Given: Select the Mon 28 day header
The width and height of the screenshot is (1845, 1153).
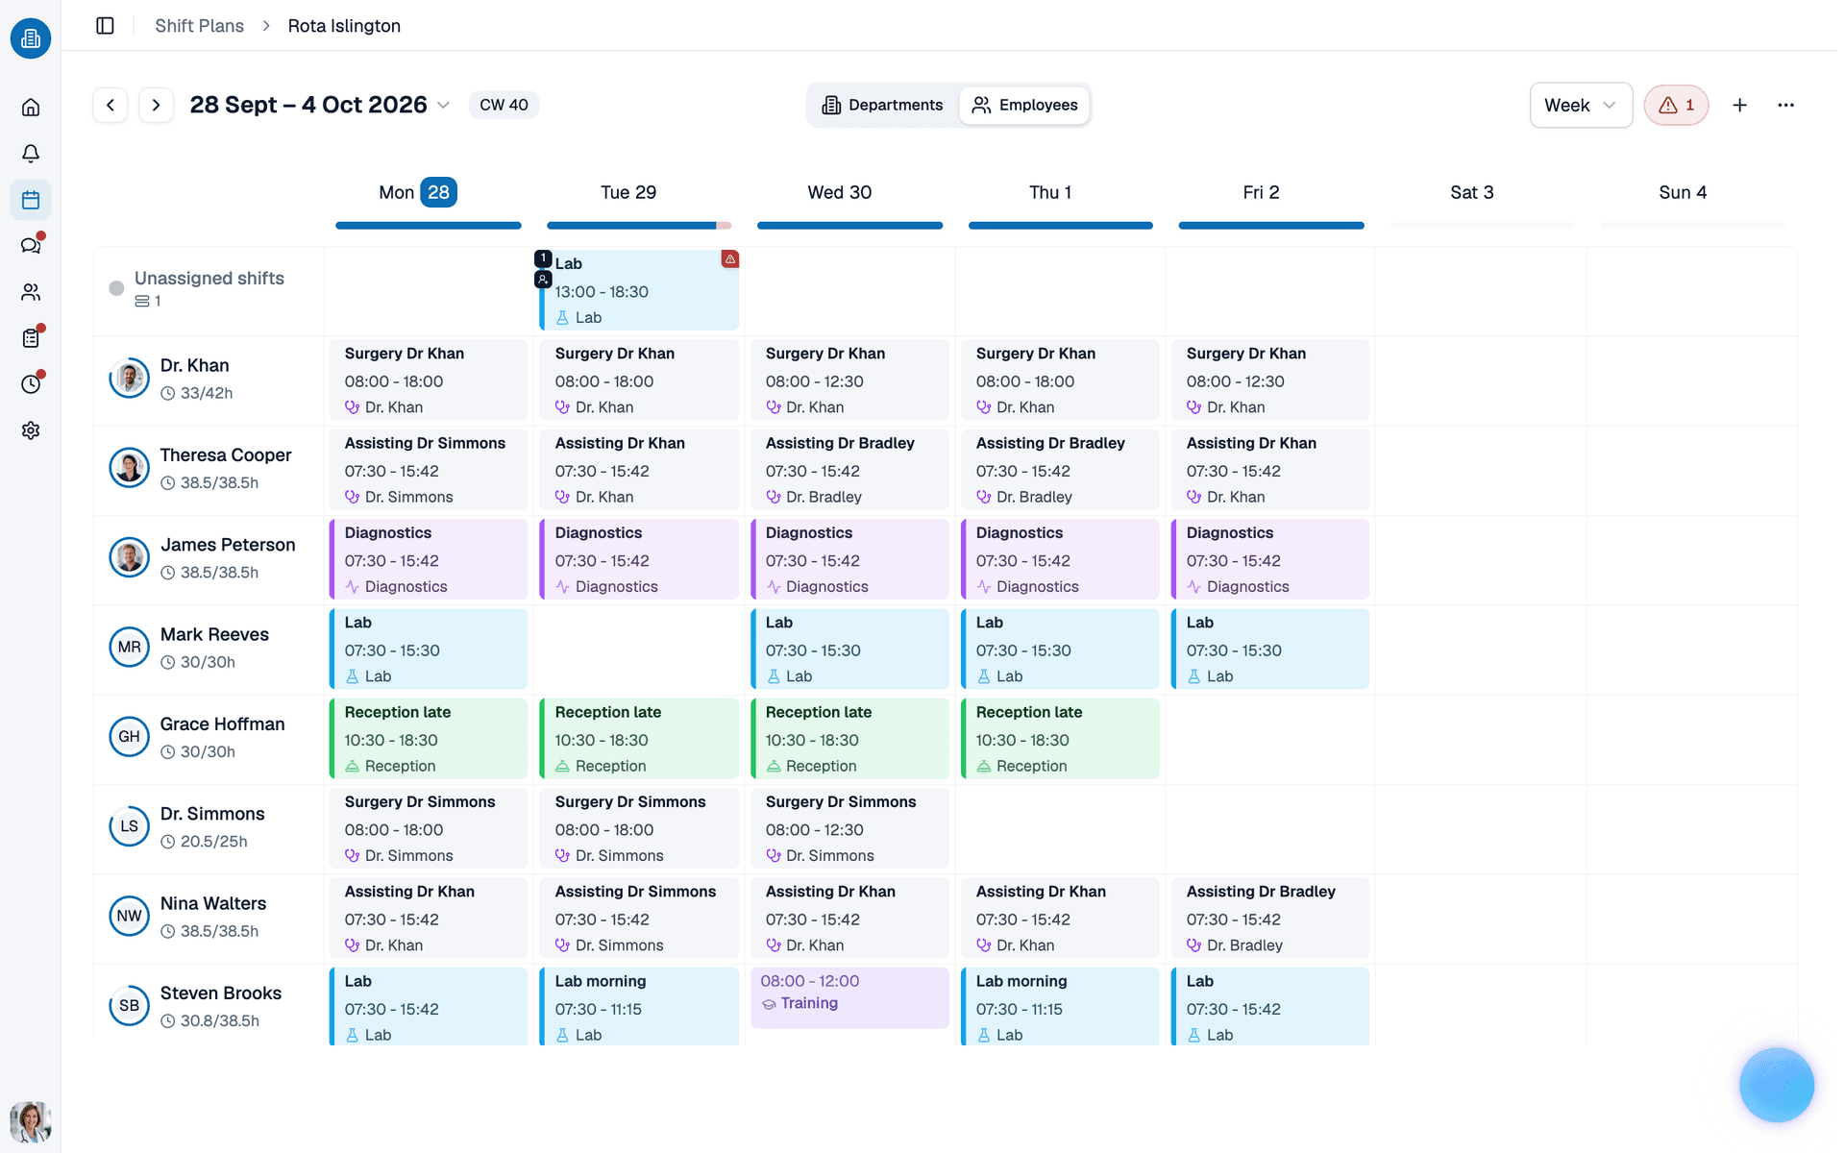Looking at the screenshot, I should [x=418, y=192].
